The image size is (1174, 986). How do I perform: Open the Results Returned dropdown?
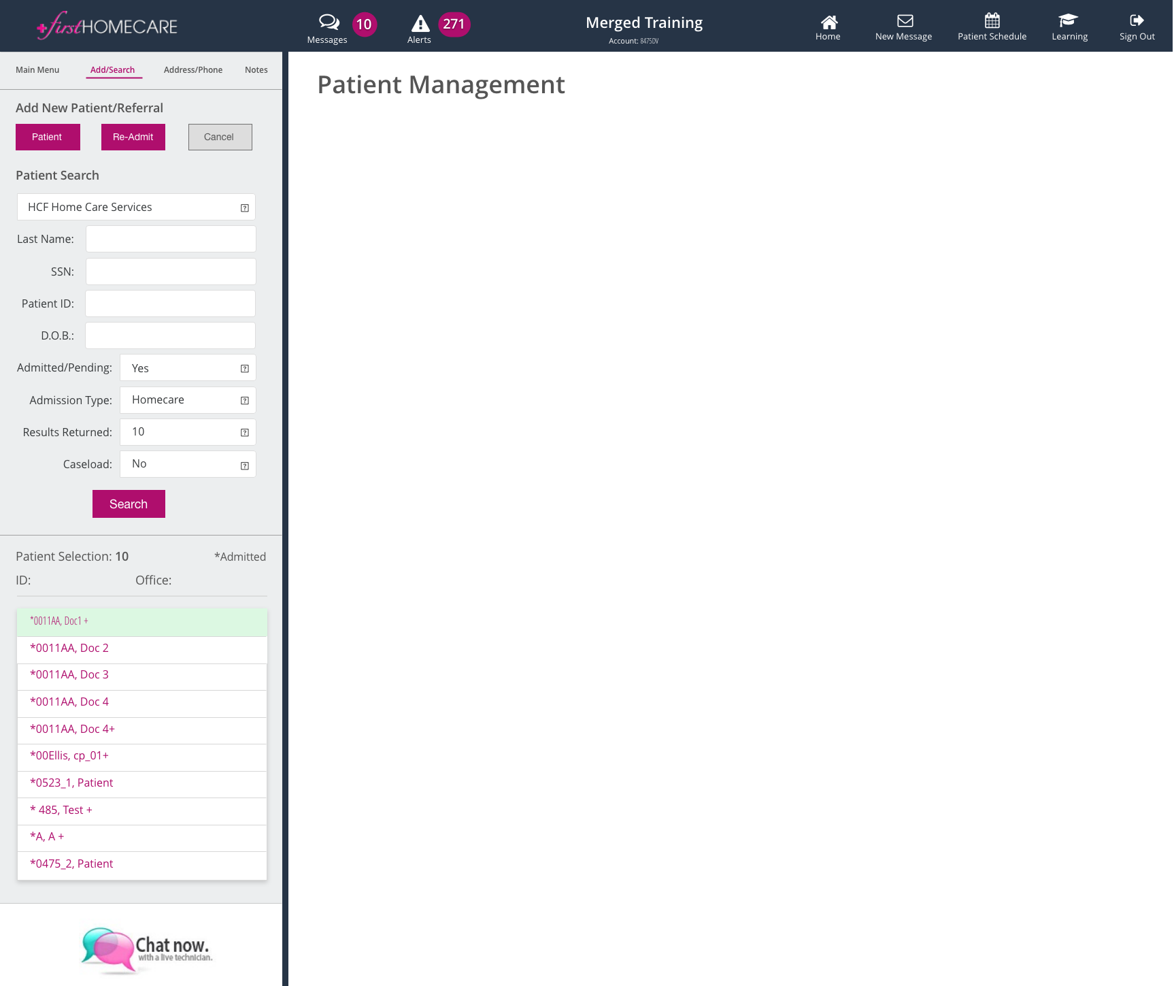188,432
